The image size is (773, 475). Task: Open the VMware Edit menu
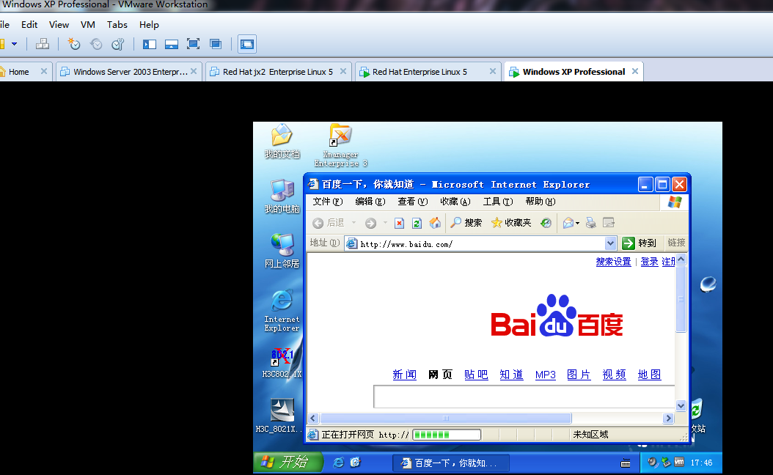pyautogui.click(x=29, y=25)
